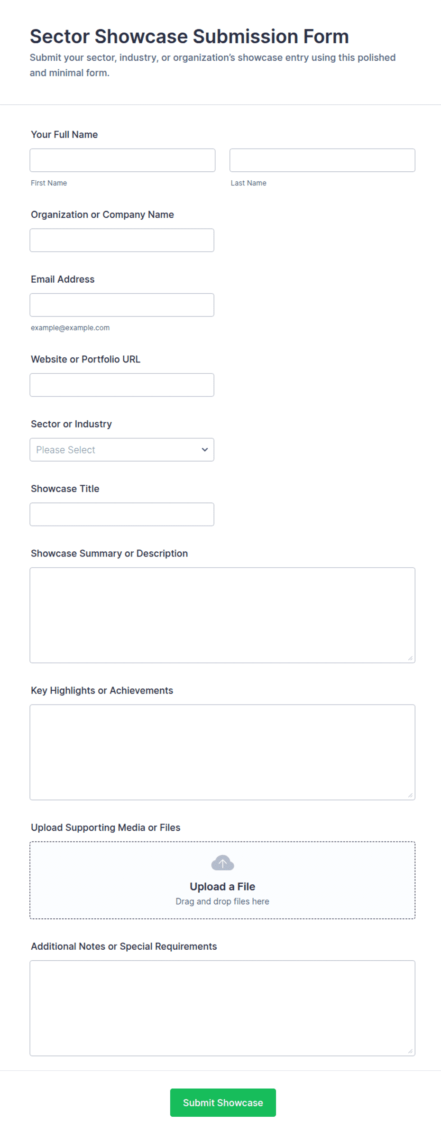441x1140 pixels.
Task: Click resize grip of Showcase Summary textarea
Action: pyautogui.click(x=410, y=658)
